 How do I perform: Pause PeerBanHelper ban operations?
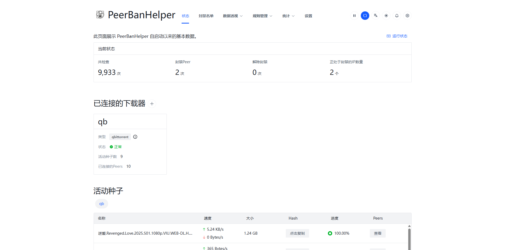pos(354,16)
